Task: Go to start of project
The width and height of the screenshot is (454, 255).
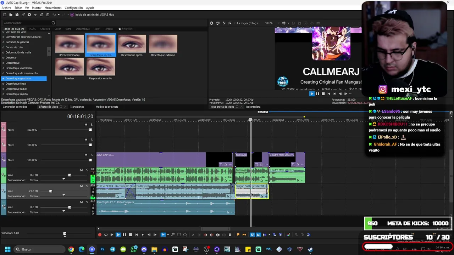Action: click(137, 234)
